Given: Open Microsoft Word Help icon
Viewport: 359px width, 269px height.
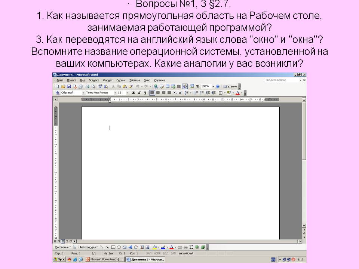Looking at the screenshot, I should [x=218, y=86].
